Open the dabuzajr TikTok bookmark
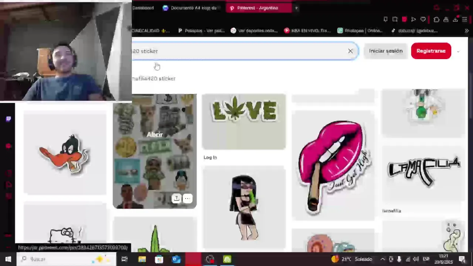Image resolution: width=473 pixels, height=266 pixels. 414,31
